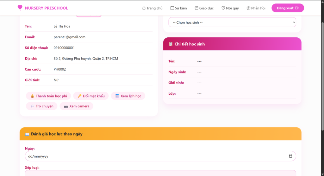Click the calendar icon beside Sự kiện
The width and height of the screenshot is (324, 176).
pos(172,8)
